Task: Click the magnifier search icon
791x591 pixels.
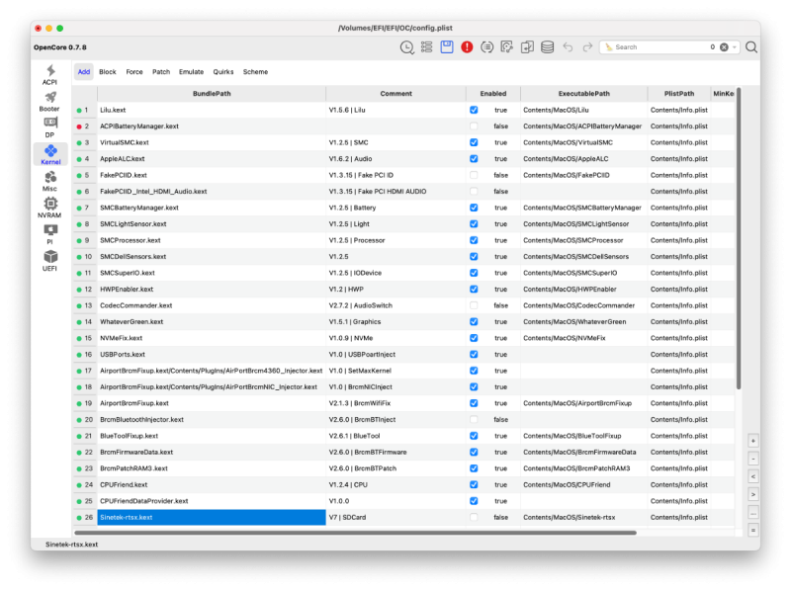Action: 751,47
